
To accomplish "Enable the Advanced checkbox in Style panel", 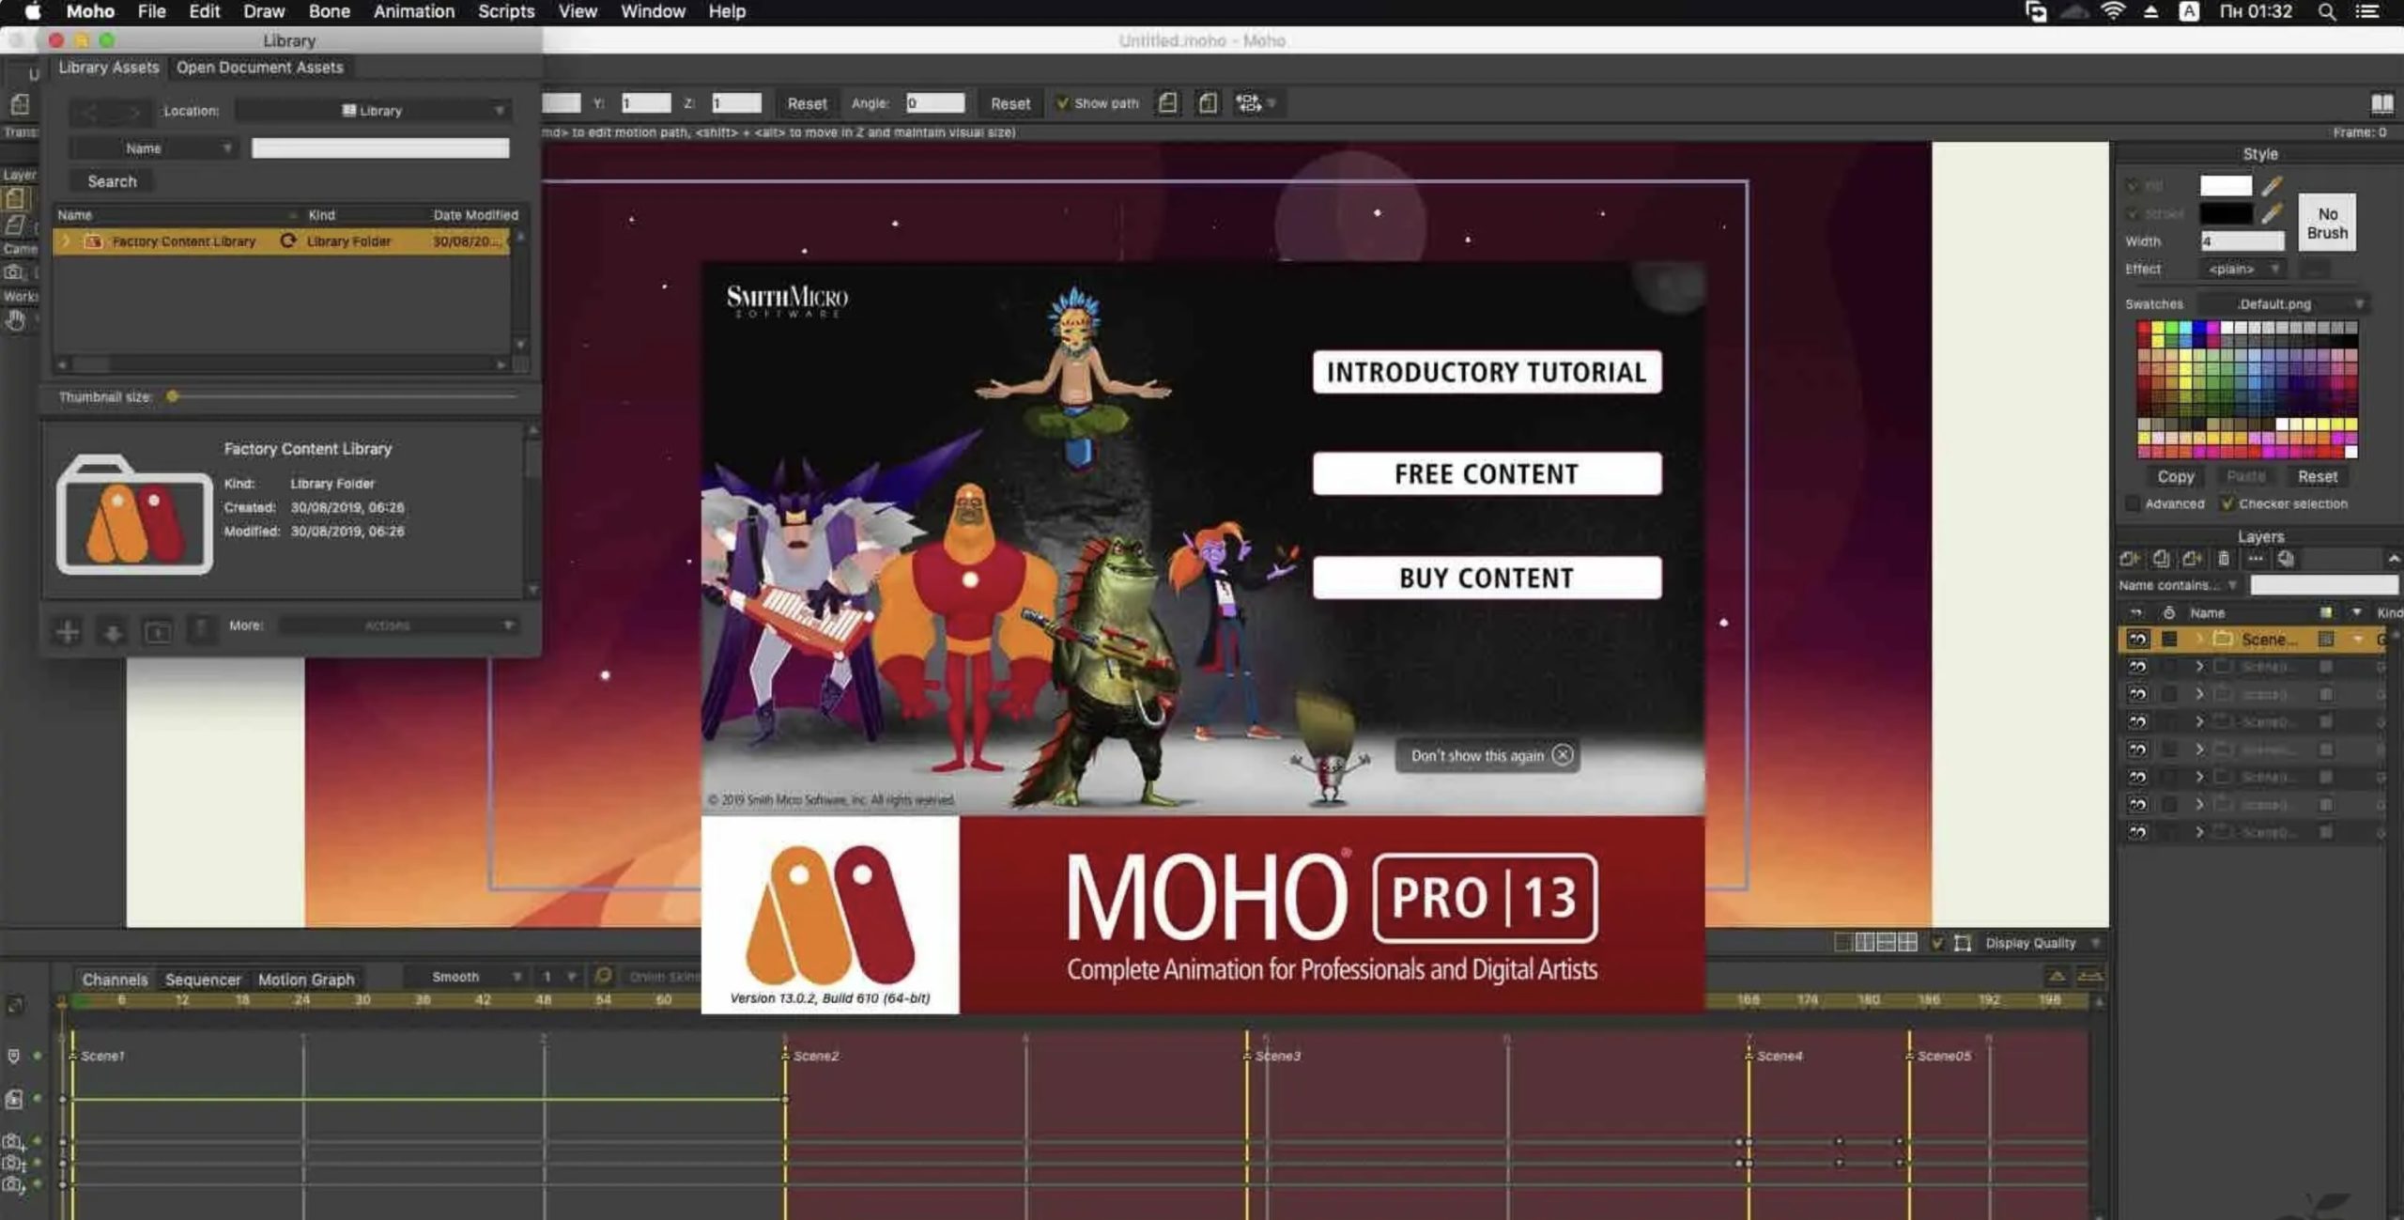I will (x=2133, y=504).
